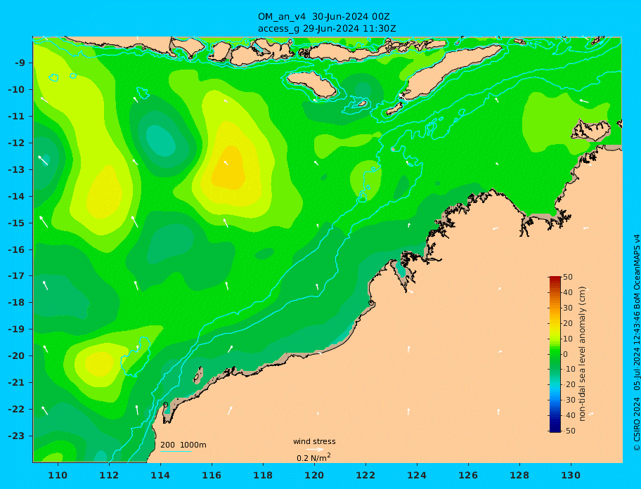Viewport: 641px width, 489px height.
Task: Click the dark red end of colorbar
Action: pyautogui.click(x=555, y=279)
